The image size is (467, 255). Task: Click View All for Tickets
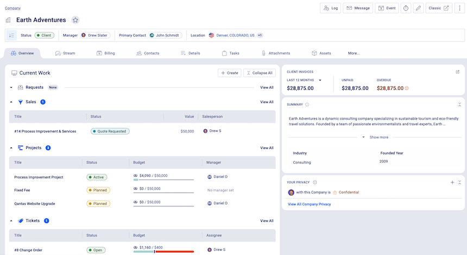pyautogui.click(x=267, y=221)
